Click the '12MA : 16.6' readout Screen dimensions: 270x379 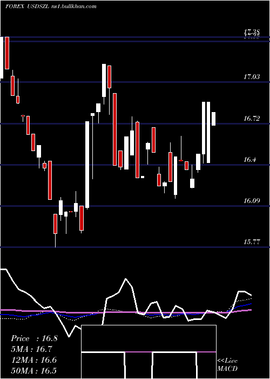[34, 360]
